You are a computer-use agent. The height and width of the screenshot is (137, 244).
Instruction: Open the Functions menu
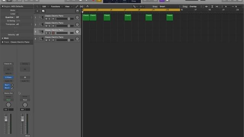(x=56, y=6)
